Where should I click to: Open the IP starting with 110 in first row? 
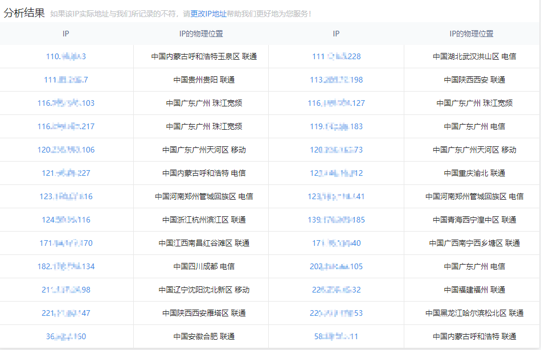pos(65,56)
